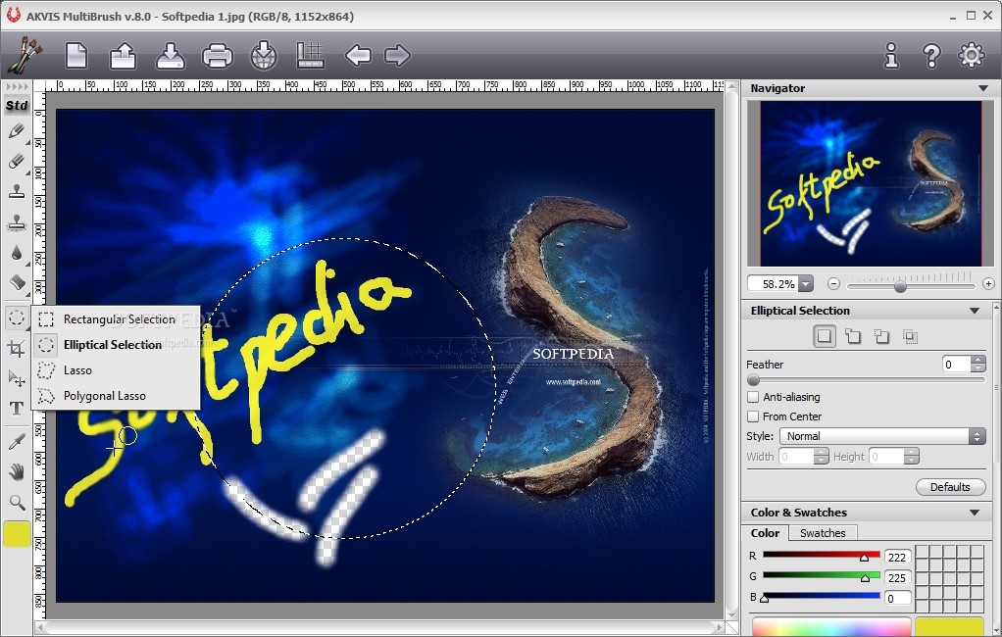Click the Feather slider track
1002x637 pixels.
point(866,380)
